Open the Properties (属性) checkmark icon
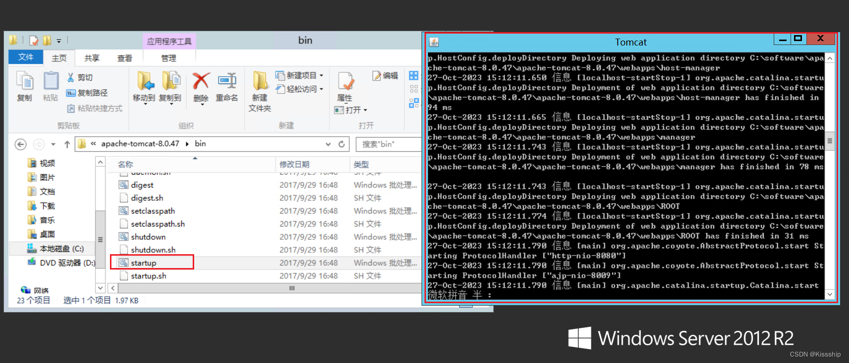This screenshot has height=363, width=849. (345, 81)
